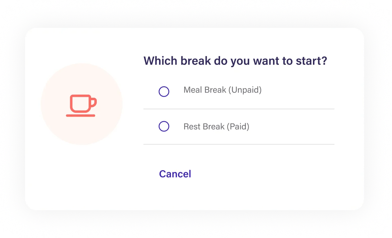
Task: Click the 'Which break do you want to start?' heading
Action: [x=235, y=61]
